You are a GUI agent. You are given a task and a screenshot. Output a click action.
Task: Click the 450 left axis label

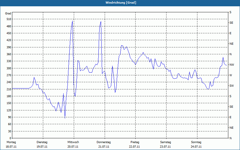pos(9,33)
